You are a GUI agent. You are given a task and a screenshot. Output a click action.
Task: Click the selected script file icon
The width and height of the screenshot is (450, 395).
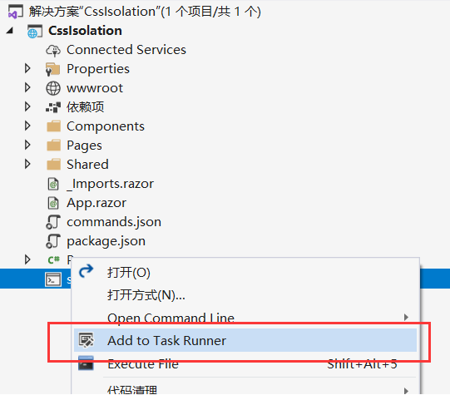(53, 279)
